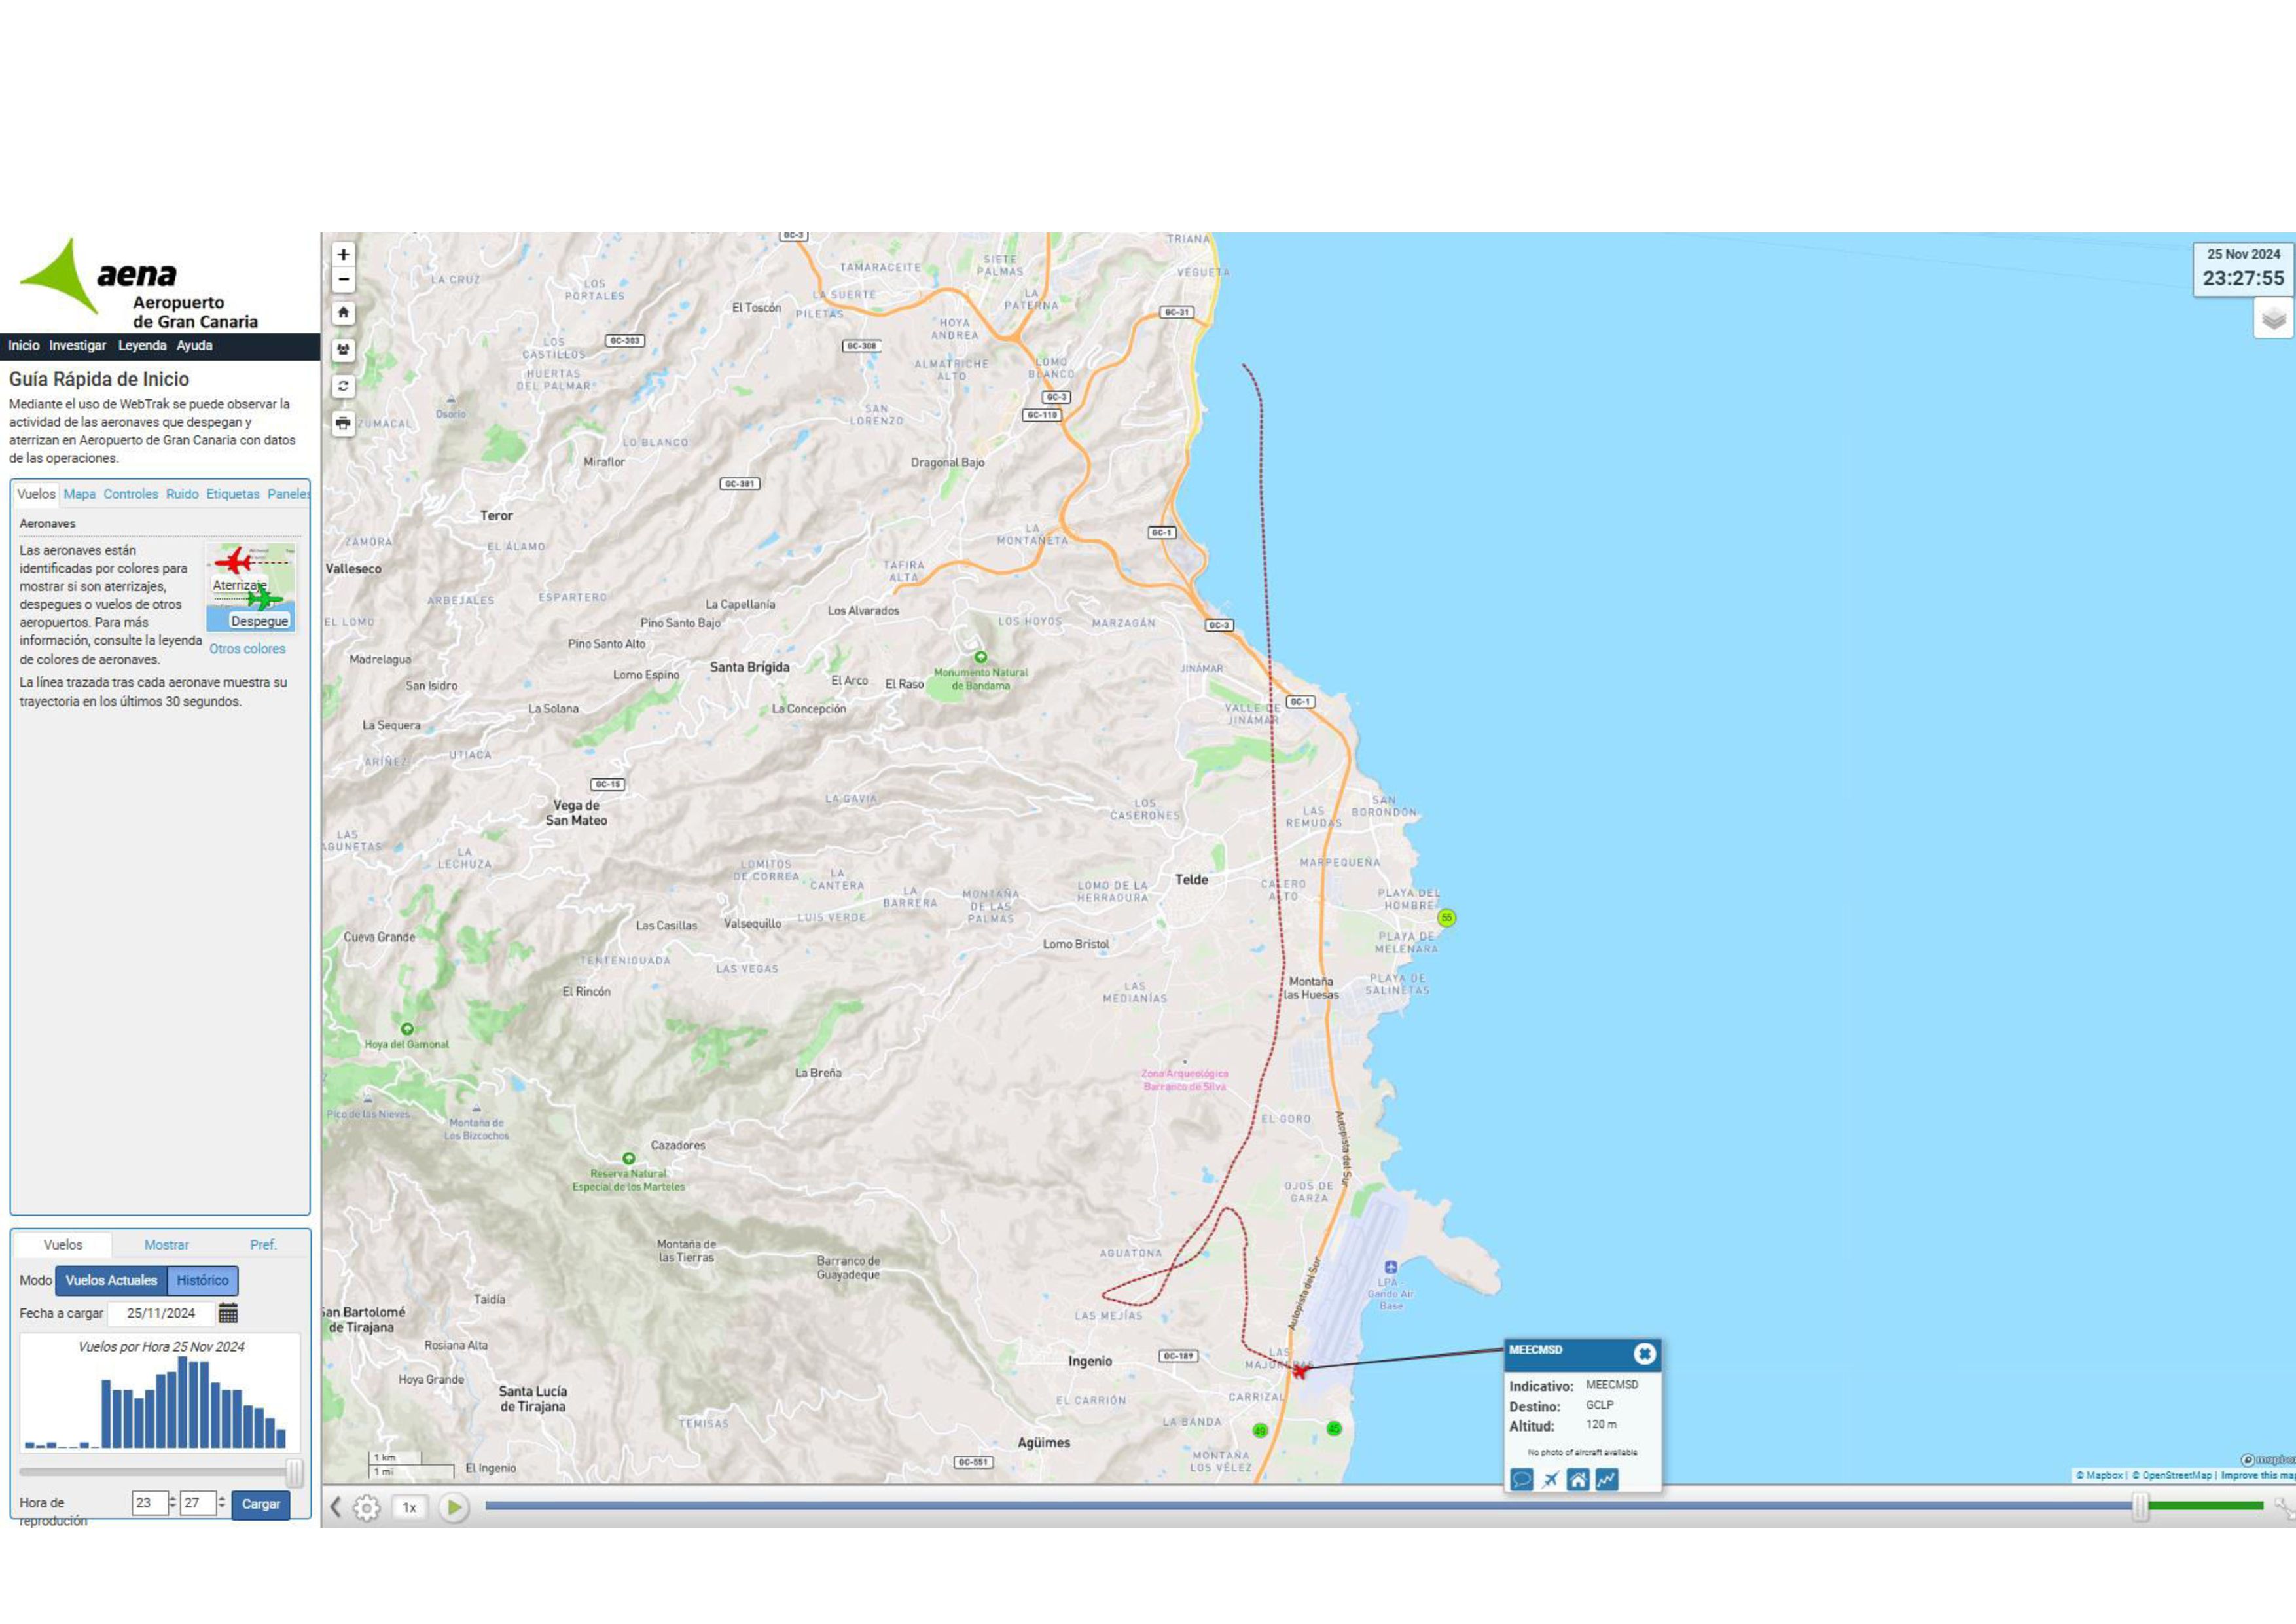Switch mode to Histórico

point(202,1280)
